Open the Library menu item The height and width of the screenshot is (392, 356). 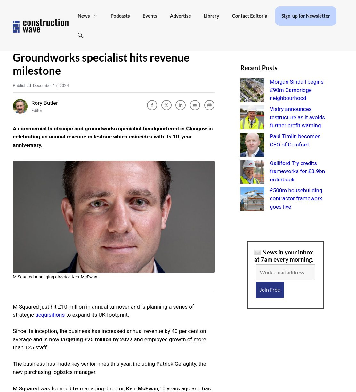[x=211, y=16]
